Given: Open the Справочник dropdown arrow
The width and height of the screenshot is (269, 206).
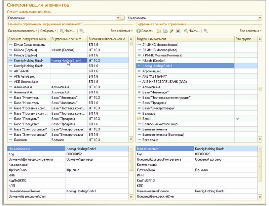Looking at the screenshot, I should pos(118,18).
